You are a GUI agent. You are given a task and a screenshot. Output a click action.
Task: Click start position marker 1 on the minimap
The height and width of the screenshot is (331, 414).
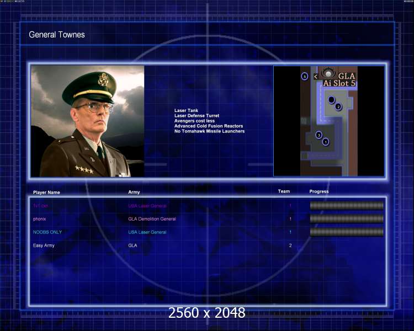coord(326,142)
